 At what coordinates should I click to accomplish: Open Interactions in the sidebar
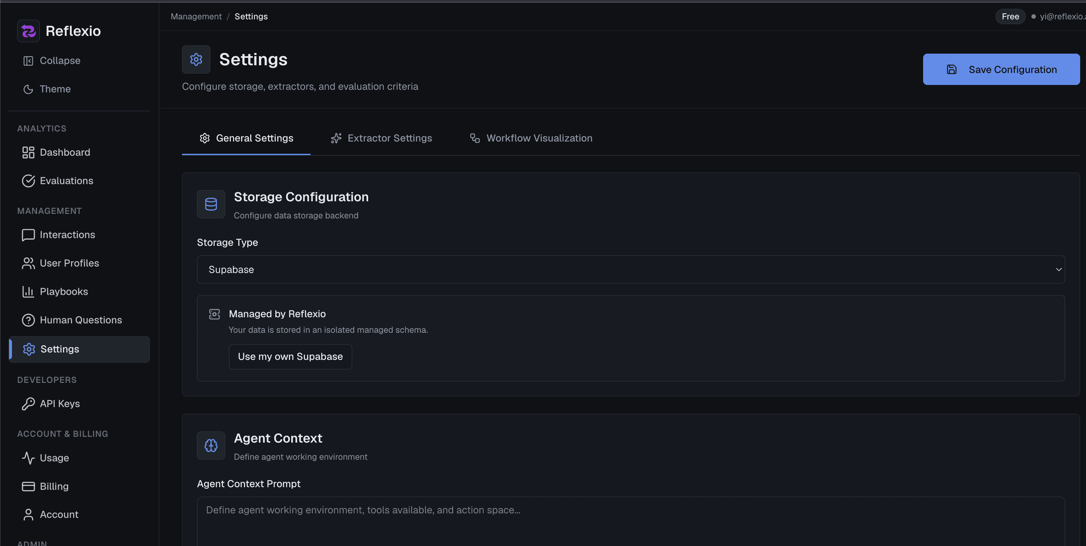79,235
